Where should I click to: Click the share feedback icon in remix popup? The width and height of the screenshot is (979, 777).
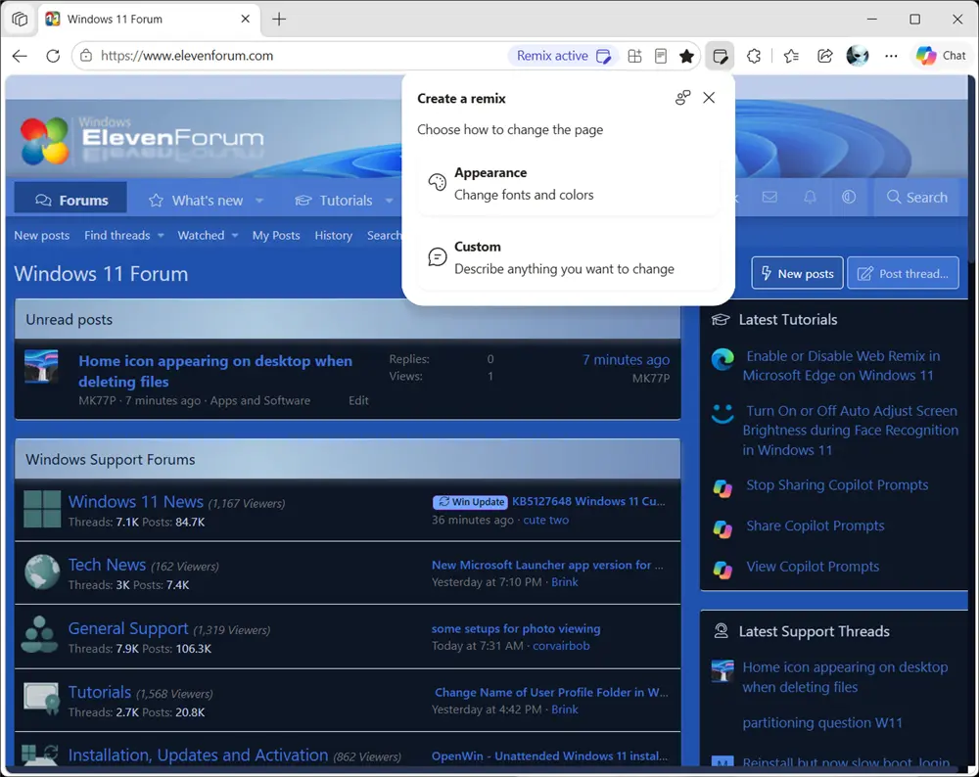click(x=682, y=98)
